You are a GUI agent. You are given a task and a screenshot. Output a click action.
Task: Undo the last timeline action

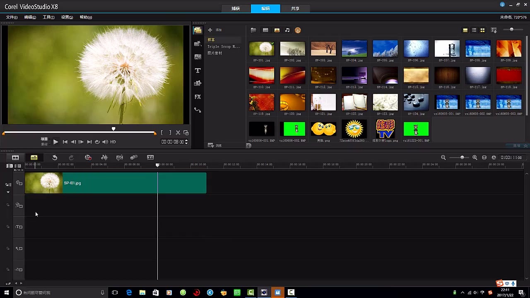point(55,157)
